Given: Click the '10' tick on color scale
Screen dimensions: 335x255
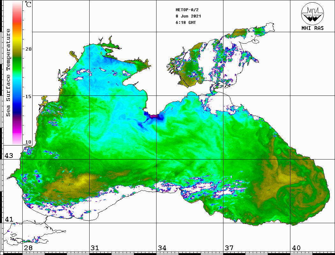Looking at the screenshot, I should [x=28, y=142].
